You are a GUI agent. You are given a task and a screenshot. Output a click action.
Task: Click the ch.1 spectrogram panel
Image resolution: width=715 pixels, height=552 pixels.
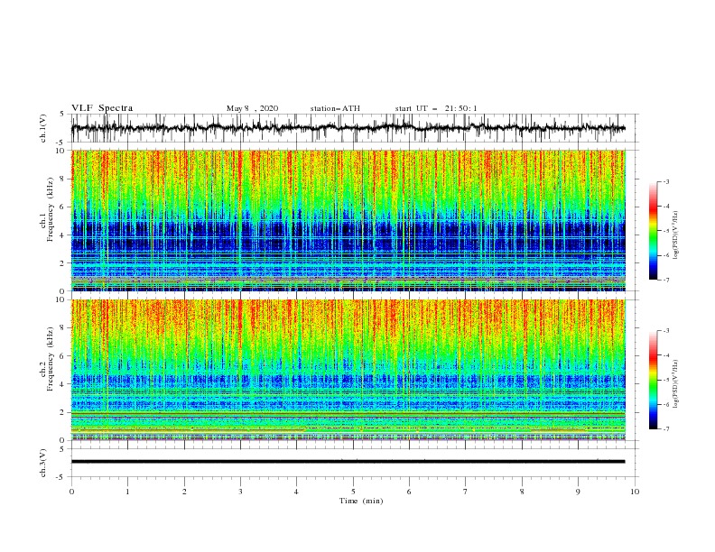coord(348,220)
